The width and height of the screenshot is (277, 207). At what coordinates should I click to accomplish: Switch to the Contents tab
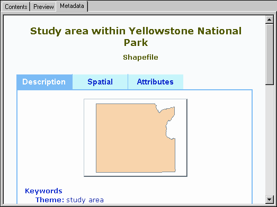16,7
